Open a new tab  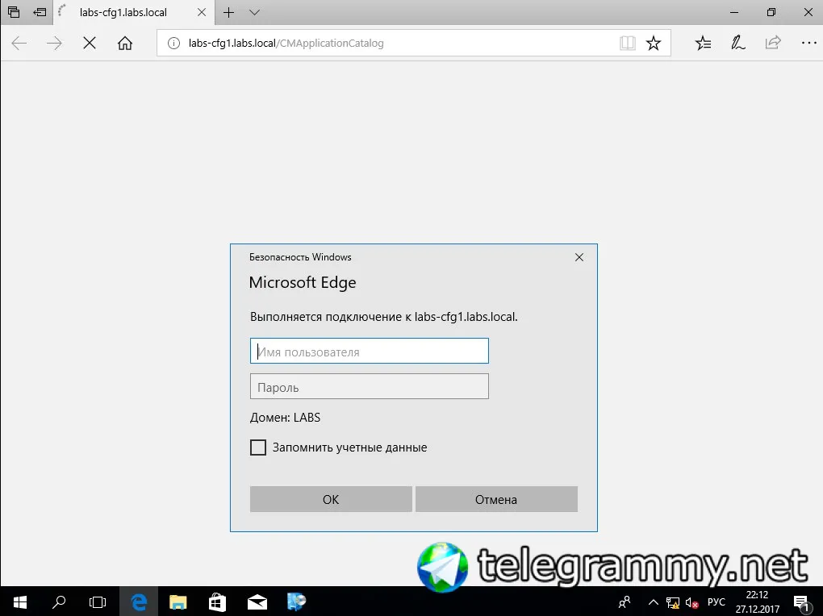229,12
